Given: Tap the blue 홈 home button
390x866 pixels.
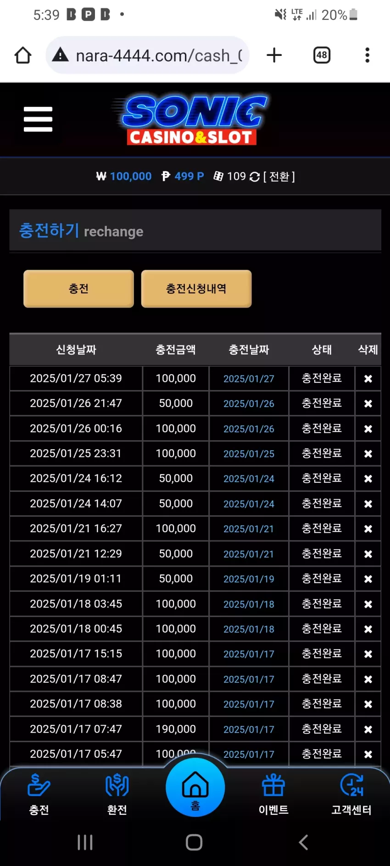Looking at the screenshot, I should (195, 787).
